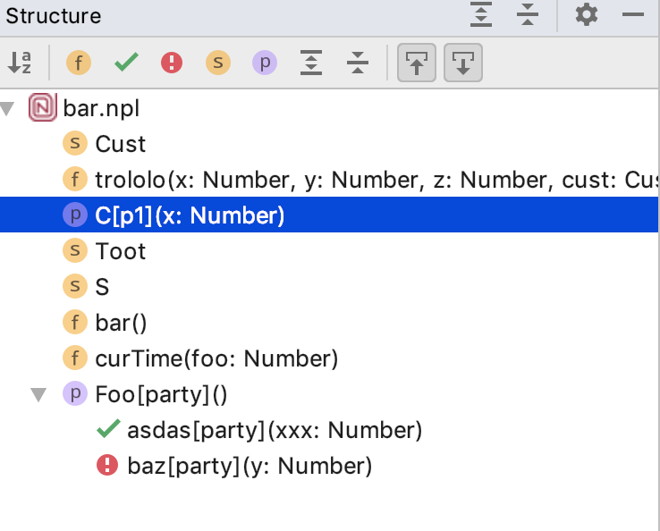Select the baz[party](y: Number) item
This screenshot has height=531, width=660.
[x=249, y=466]
